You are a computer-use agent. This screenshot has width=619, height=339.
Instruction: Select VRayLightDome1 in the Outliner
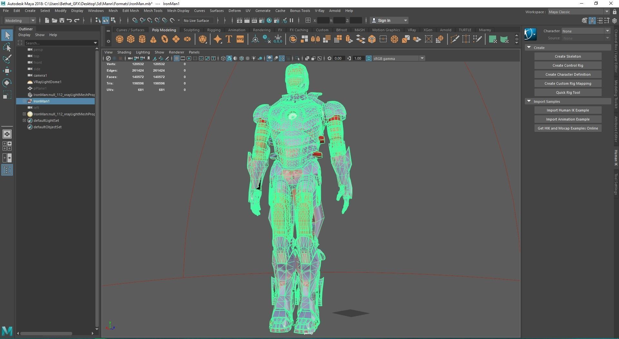(47, 82)
